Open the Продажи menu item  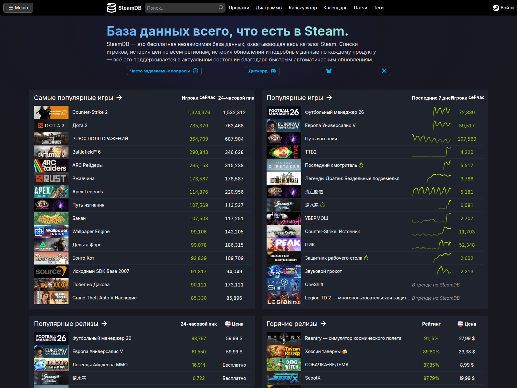(239, 8)
